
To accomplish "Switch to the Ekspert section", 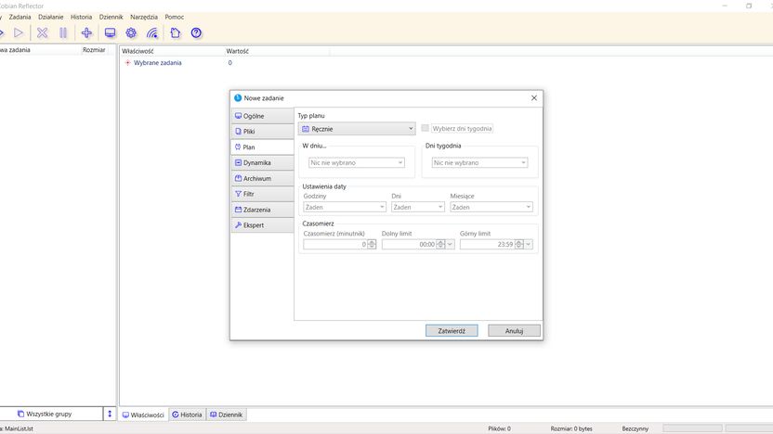I will 263,225.
